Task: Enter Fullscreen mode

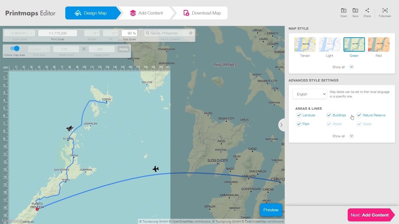Action: [385, 13]
